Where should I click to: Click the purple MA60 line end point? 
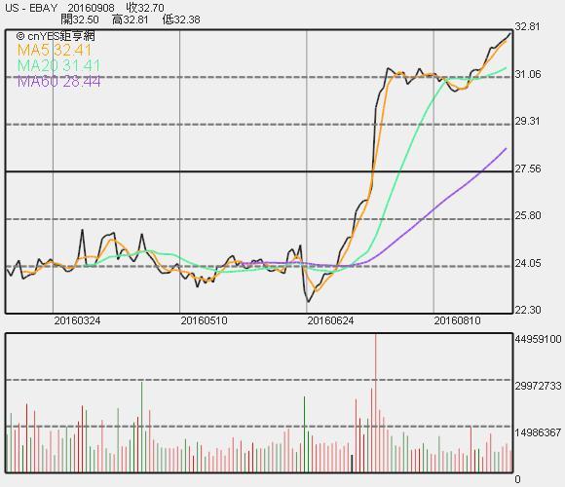click(x=506, y=149)
